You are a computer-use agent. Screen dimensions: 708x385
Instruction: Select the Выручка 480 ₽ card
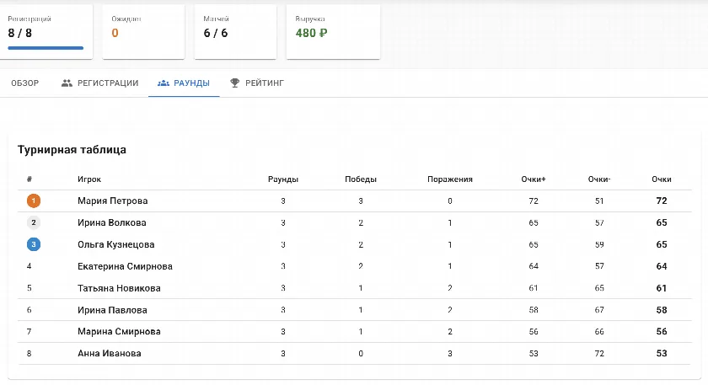[333, 32]
